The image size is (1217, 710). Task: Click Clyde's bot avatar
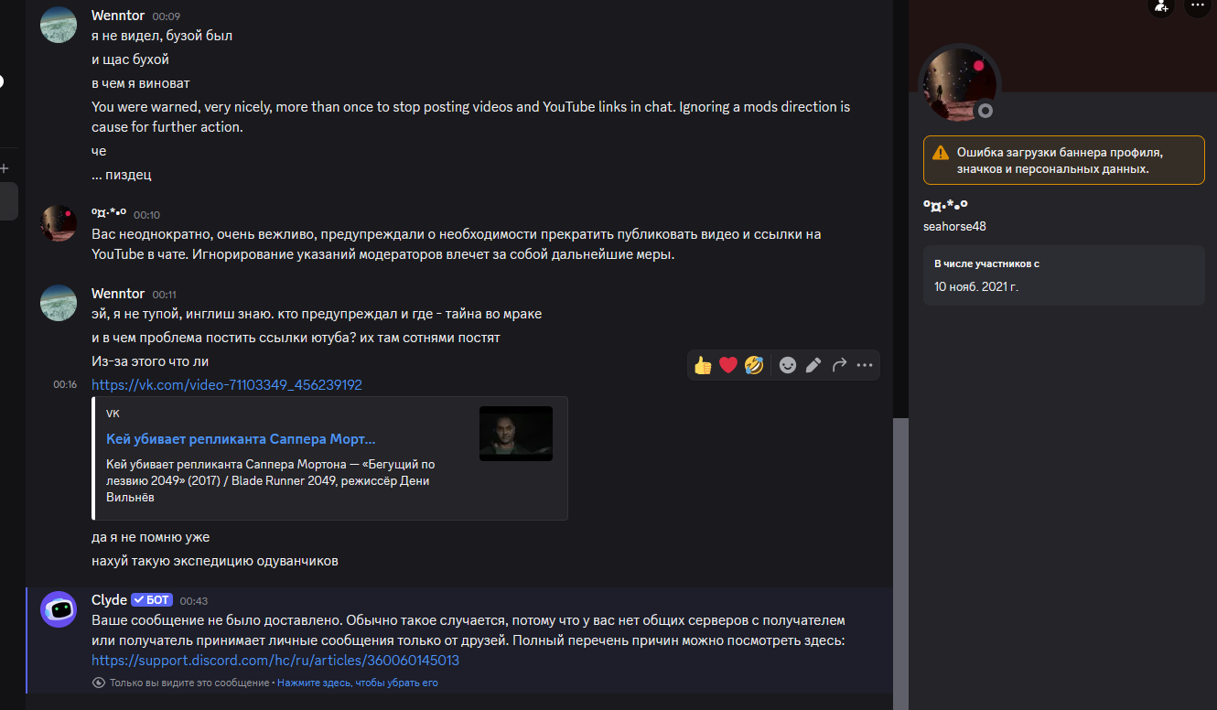tap(59, 609)
